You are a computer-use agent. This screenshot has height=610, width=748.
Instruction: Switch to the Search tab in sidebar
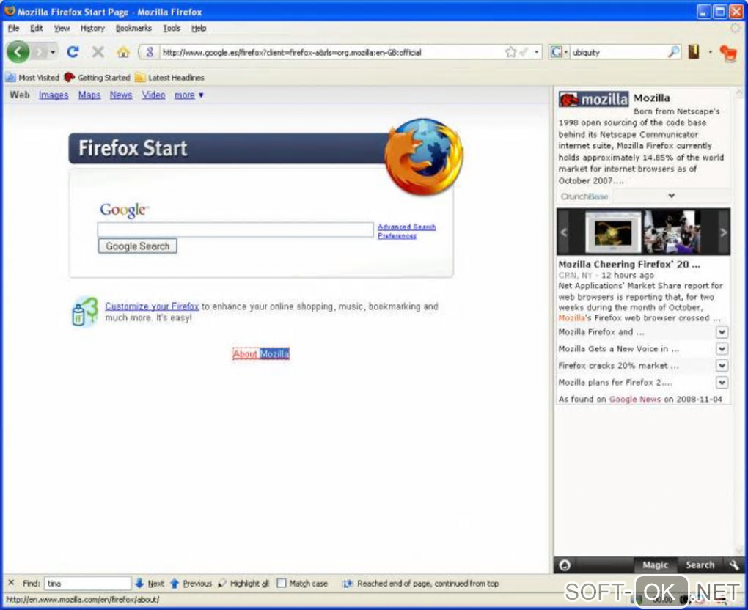click(700, 565)
